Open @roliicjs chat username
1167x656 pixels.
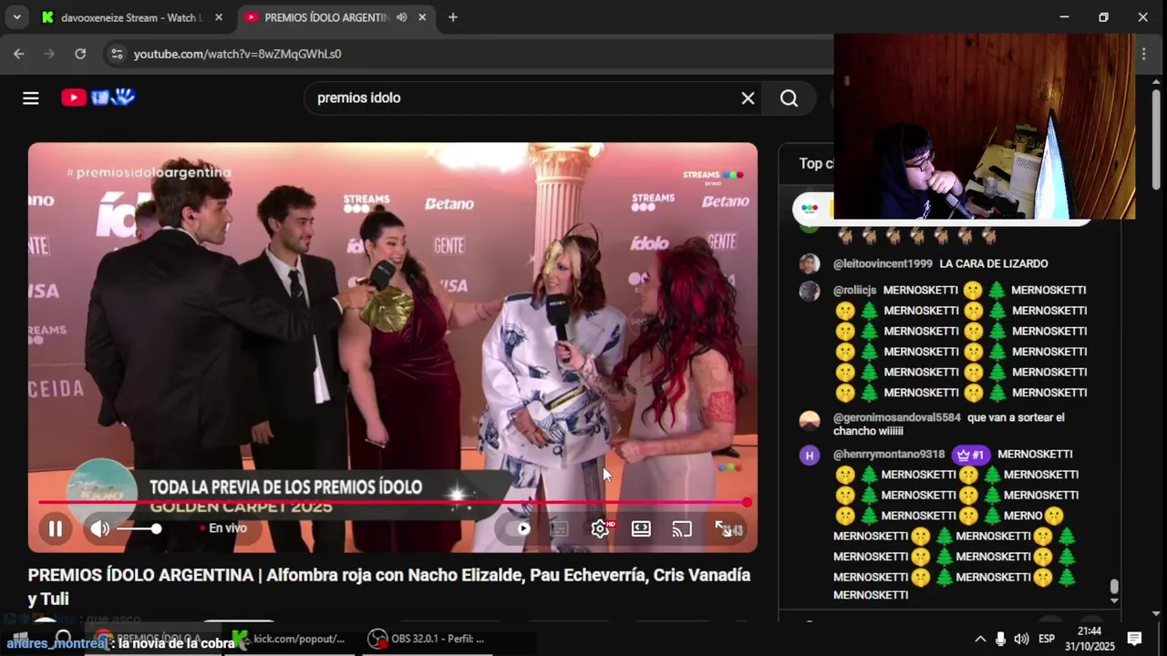pos(854,290)
